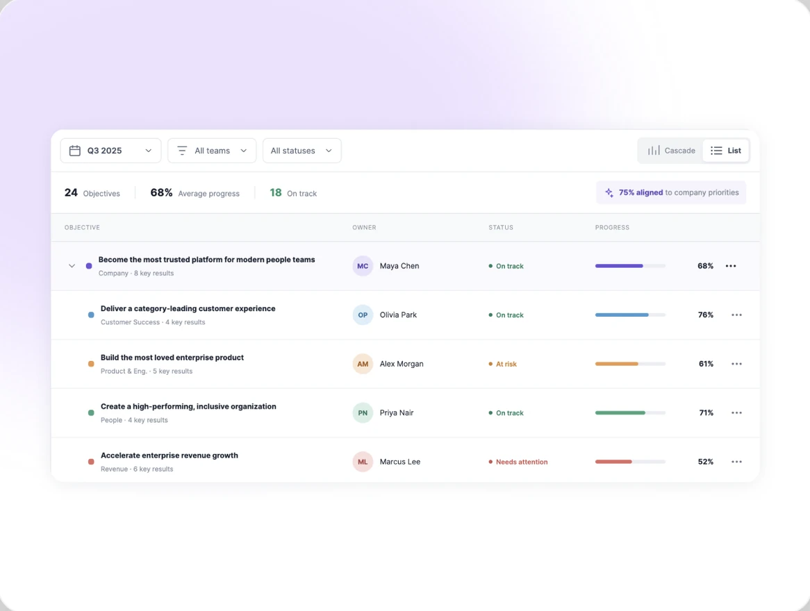Click Revenue · 6 key results subtitle

137,469
